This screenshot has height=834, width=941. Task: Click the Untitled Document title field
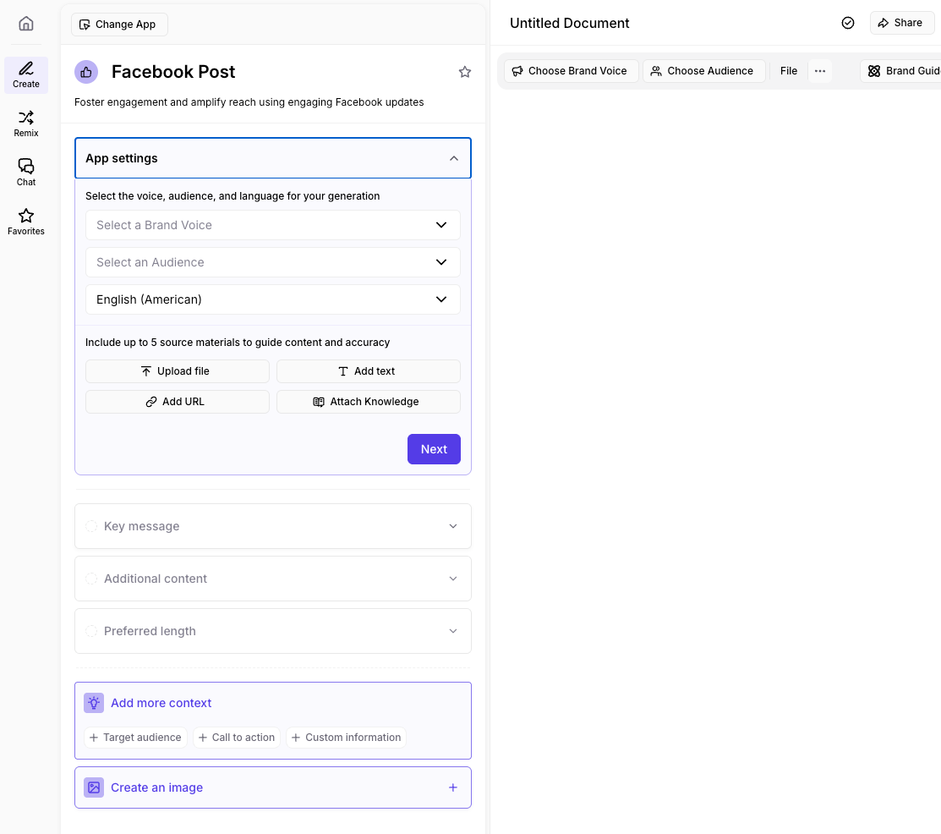tap(570, 23)
